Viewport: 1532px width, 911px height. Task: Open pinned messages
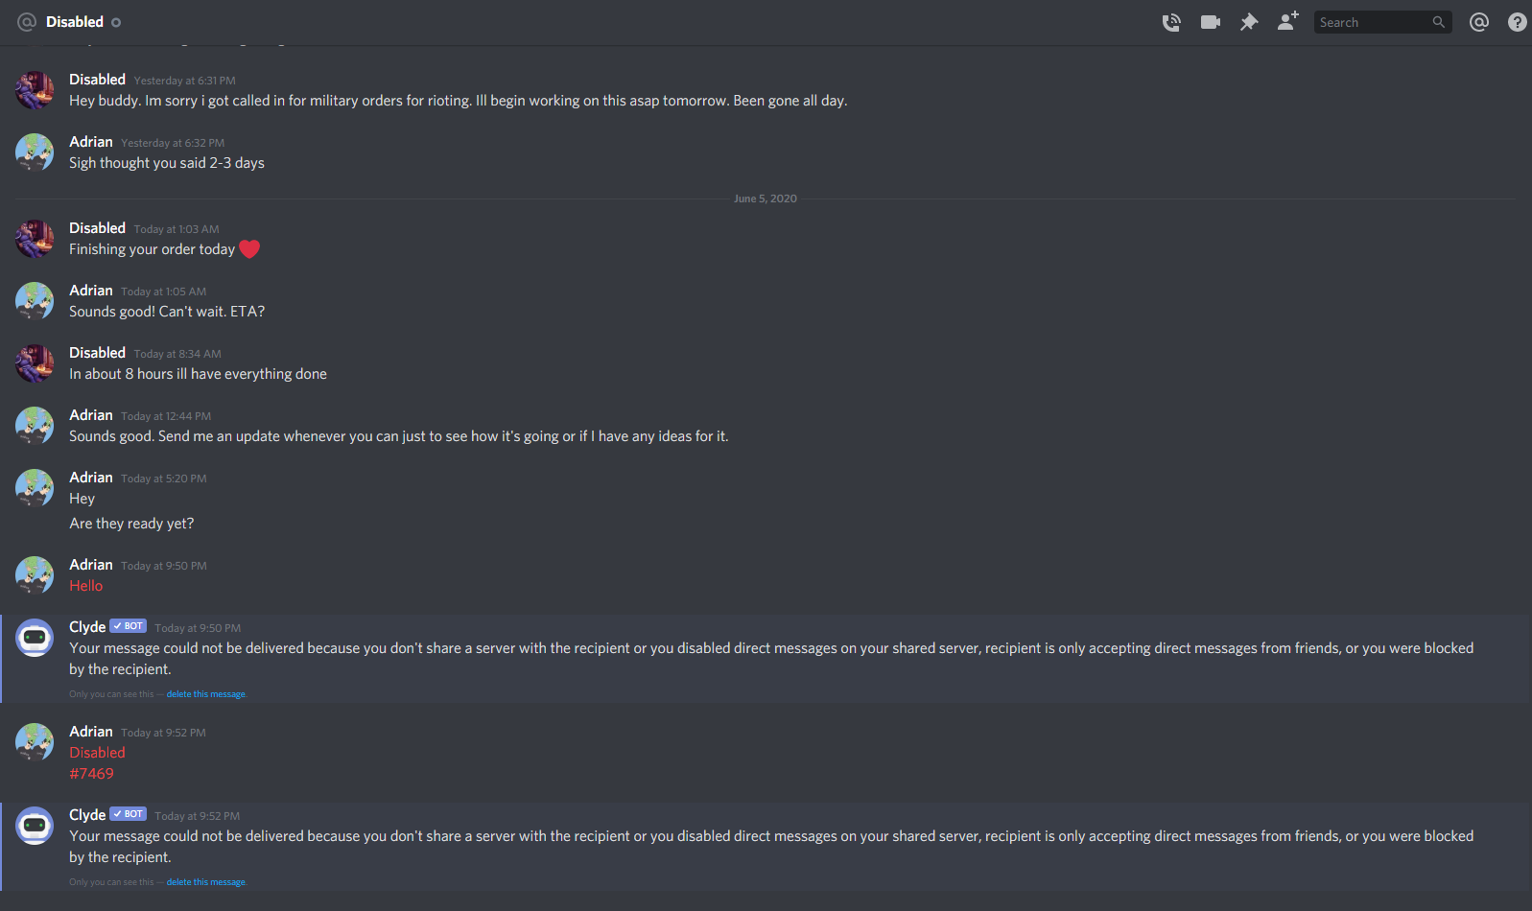pos(1249,22)
